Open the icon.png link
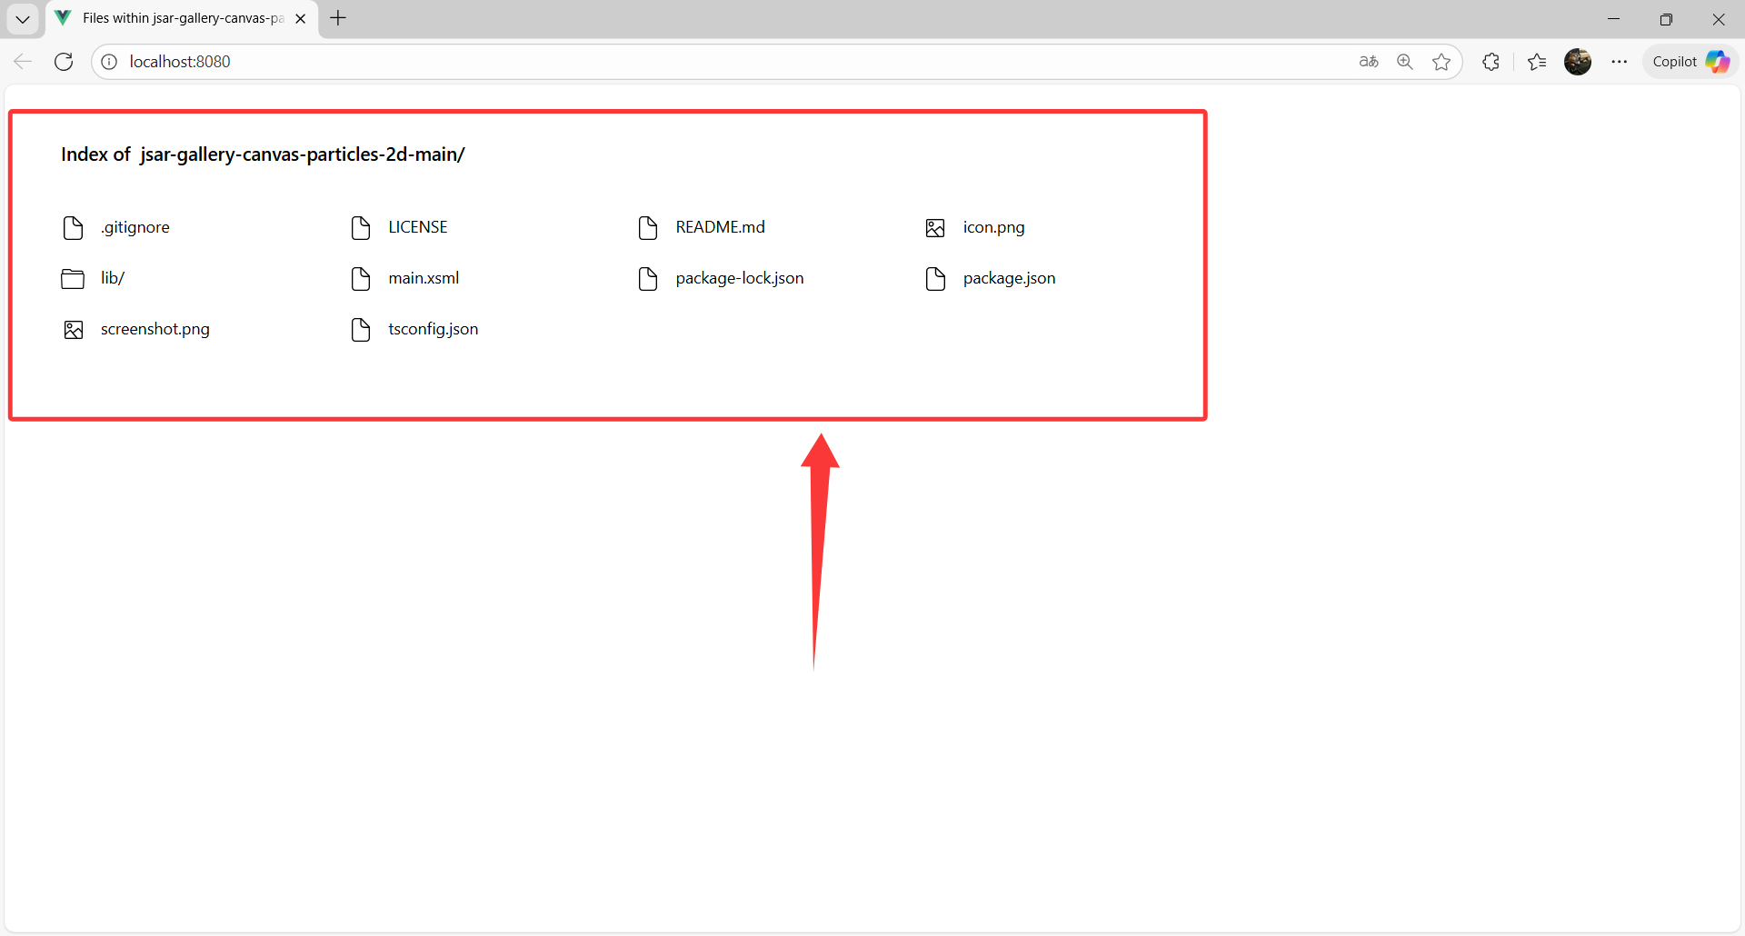The height and width of the screenshot is (936, 1745). (993, 227)
